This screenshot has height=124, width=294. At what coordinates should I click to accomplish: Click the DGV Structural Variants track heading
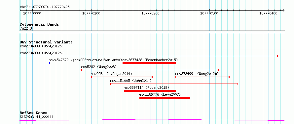(46, 42)
